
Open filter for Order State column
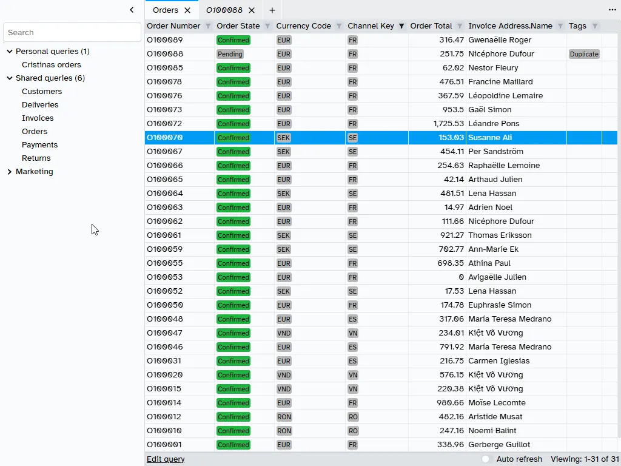pyautogui.click(x=267, y=26)
